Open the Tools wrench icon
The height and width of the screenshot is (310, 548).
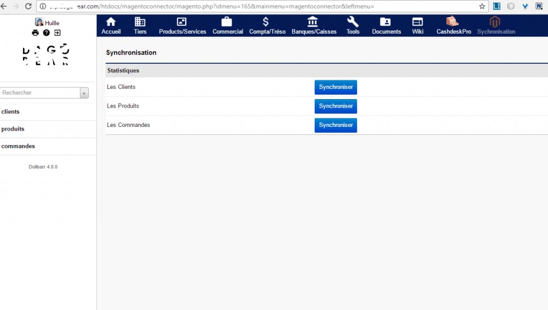click(x=353, y=22)
